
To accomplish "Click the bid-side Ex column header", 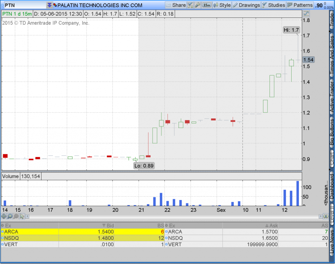I will (31, 226).
